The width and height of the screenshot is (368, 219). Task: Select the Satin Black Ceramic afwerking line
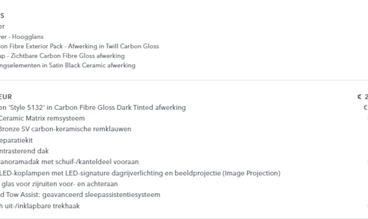68,65
